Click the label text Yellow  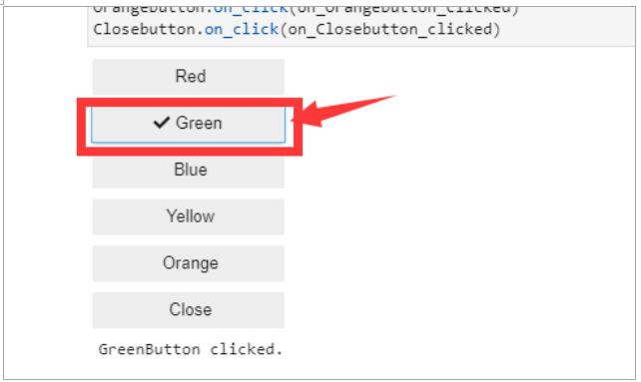pos(190,216)
